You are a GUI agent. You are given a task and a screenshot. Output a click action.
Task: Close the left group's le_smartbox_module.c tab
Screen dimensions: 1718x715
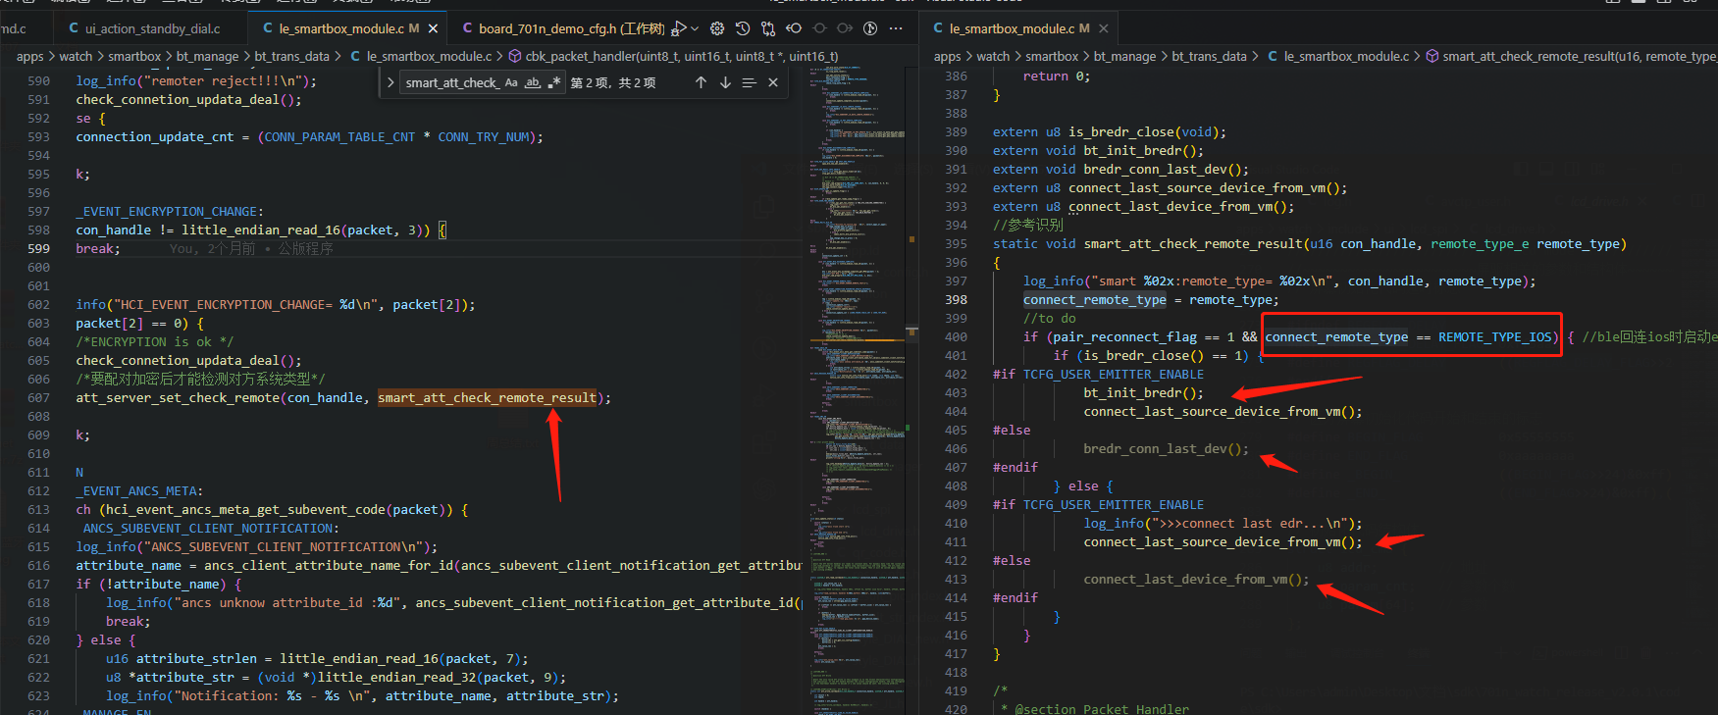[x=434, y=28]
